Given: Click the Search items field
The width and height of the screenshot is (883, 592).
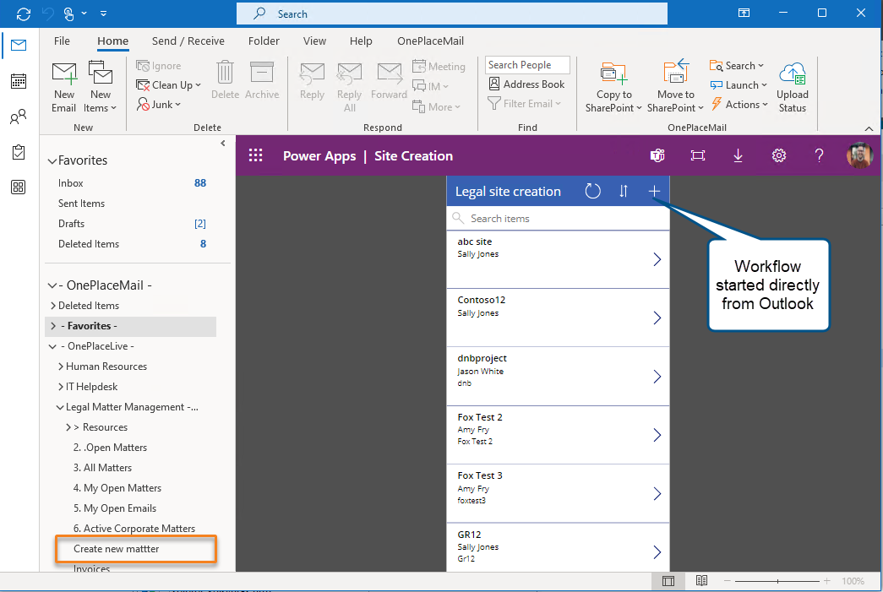Looking at the screenshot, I should coord(558,219).
